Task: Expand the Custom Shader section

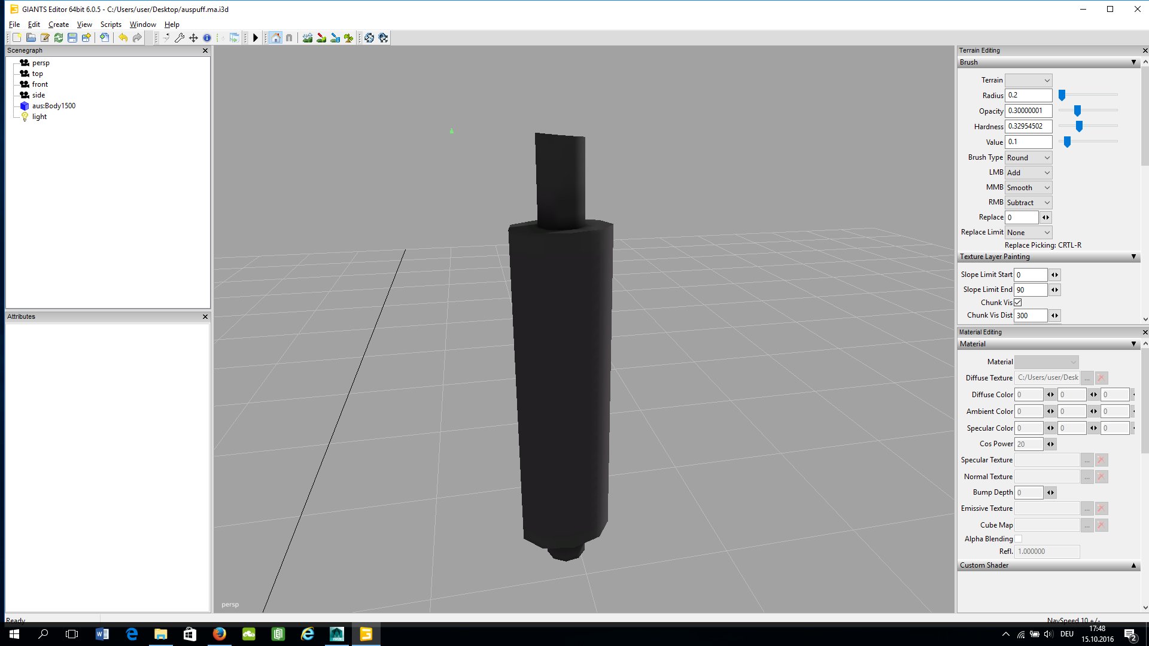Action: [1133, 565]
